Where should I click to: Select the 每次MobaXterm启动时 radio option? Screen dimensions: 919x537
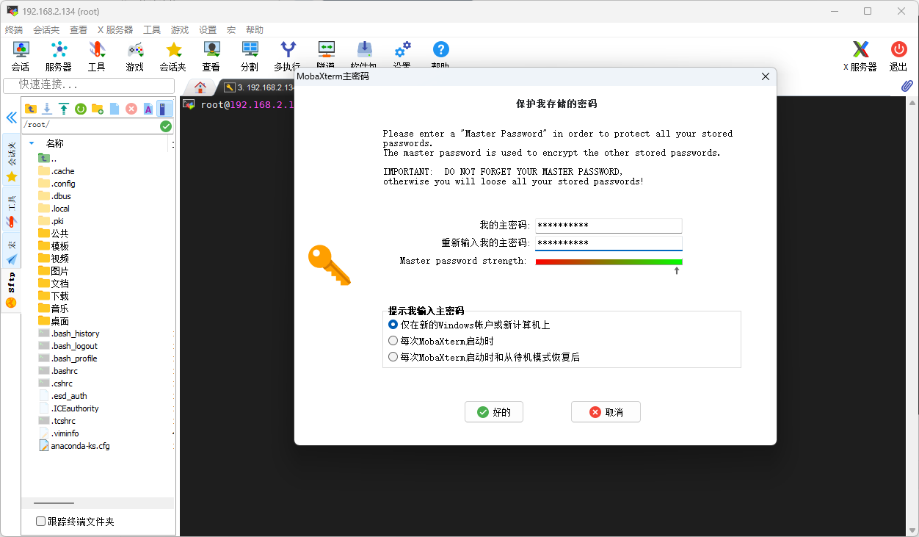pos(393,341)
